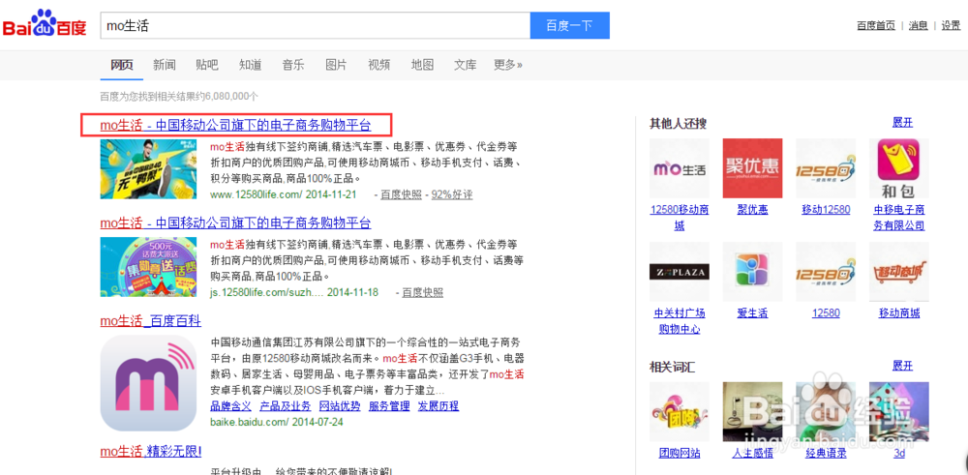Open first 'mo生活 - 中国移动公司旗下' result title

(x=236, y=125)
